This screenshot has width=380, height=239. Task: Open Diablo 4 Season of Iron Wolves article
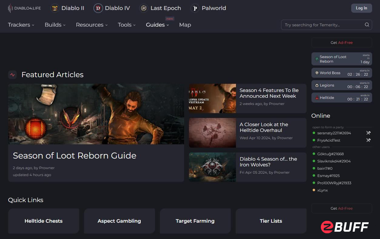pyautogui.click(x=268, y=162)
